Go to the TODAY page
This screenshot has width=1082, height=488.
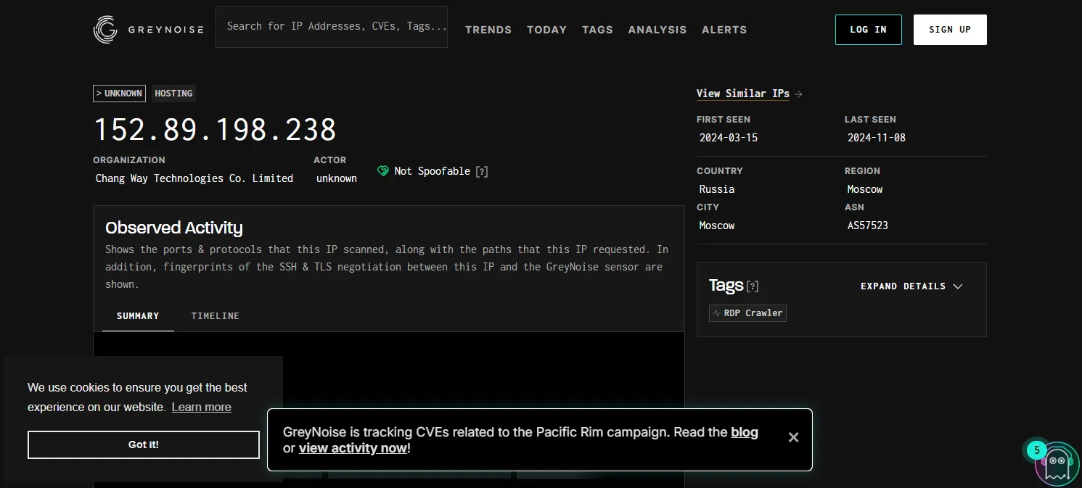(x=546, y=30)
